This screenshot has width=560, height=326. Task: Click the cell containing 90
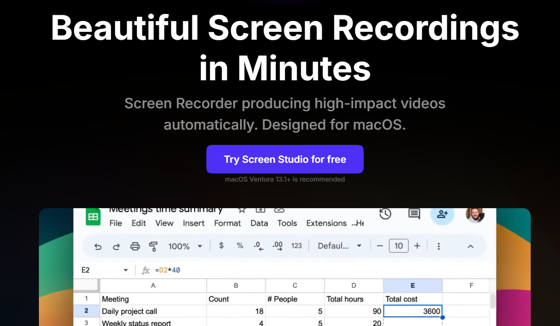coord(354,311)
